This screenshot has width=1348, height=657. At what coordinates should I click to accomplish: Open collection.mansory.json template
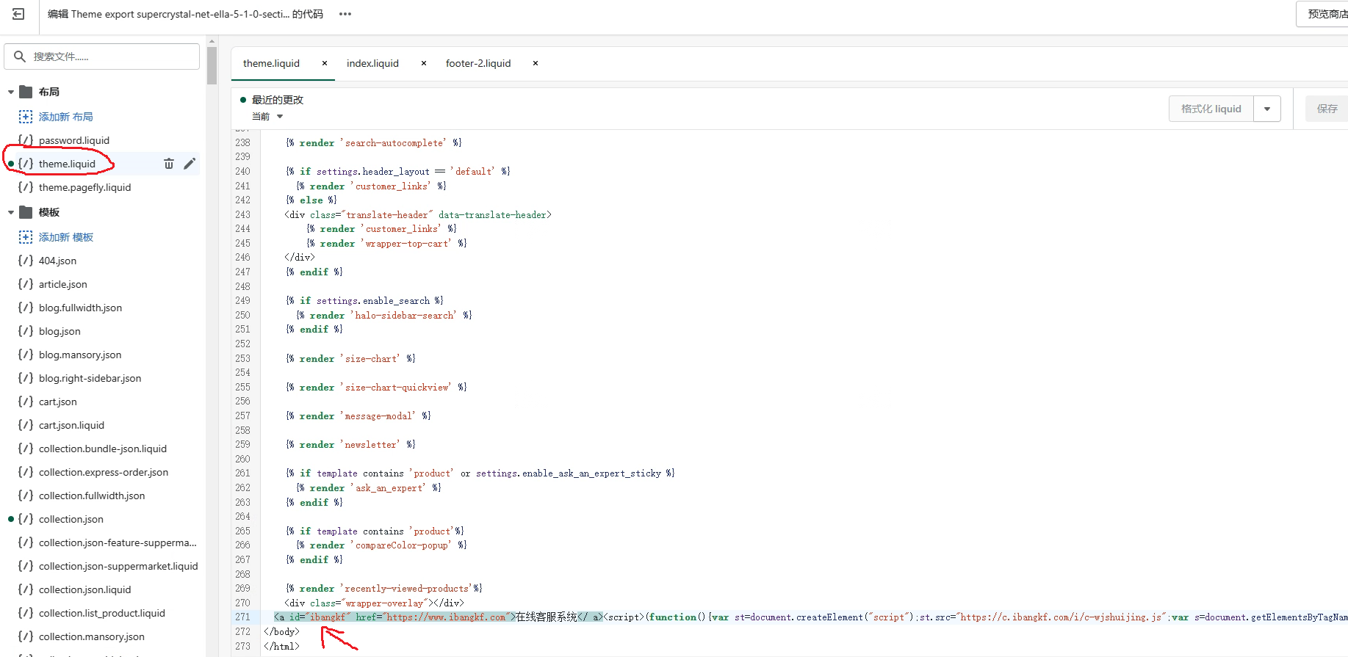click(x=91, y=636)
